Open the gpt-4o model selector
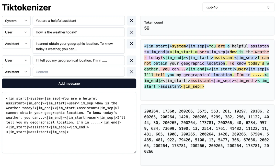Viewport: 276px width, 168px height. (238, 7)
